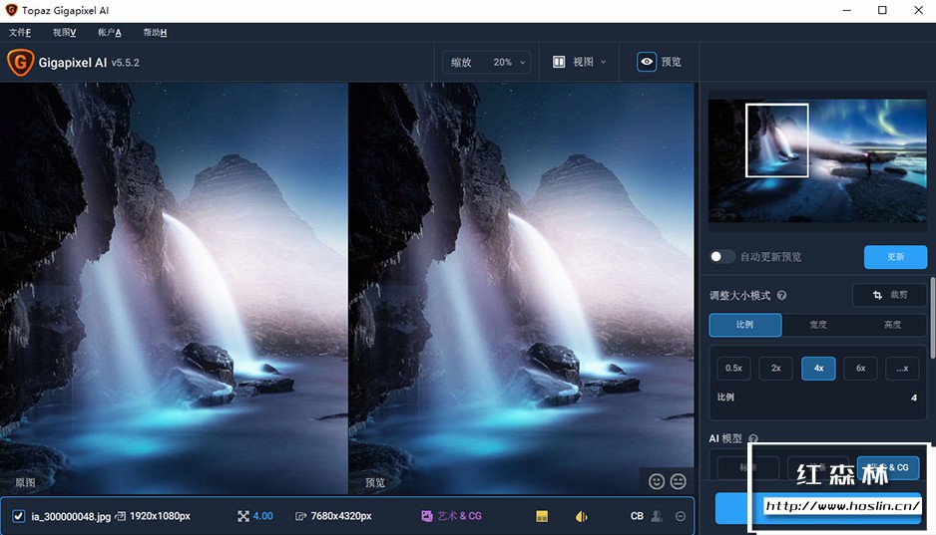Screen dimensions: 936x535
Task: Open the 帮助 menu
Action: (x=155, y=32)
